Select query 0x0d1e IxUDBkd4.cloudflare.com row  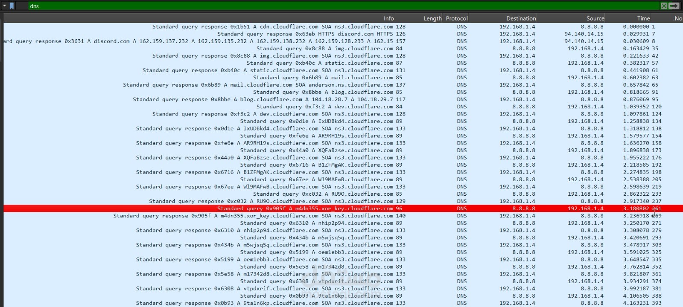(343, 121)
